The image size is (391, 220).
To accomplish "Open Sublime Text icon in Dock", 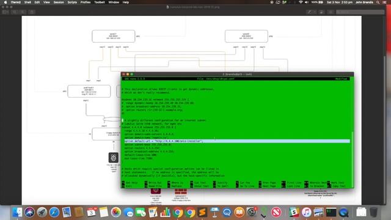I will coord(202,212).
